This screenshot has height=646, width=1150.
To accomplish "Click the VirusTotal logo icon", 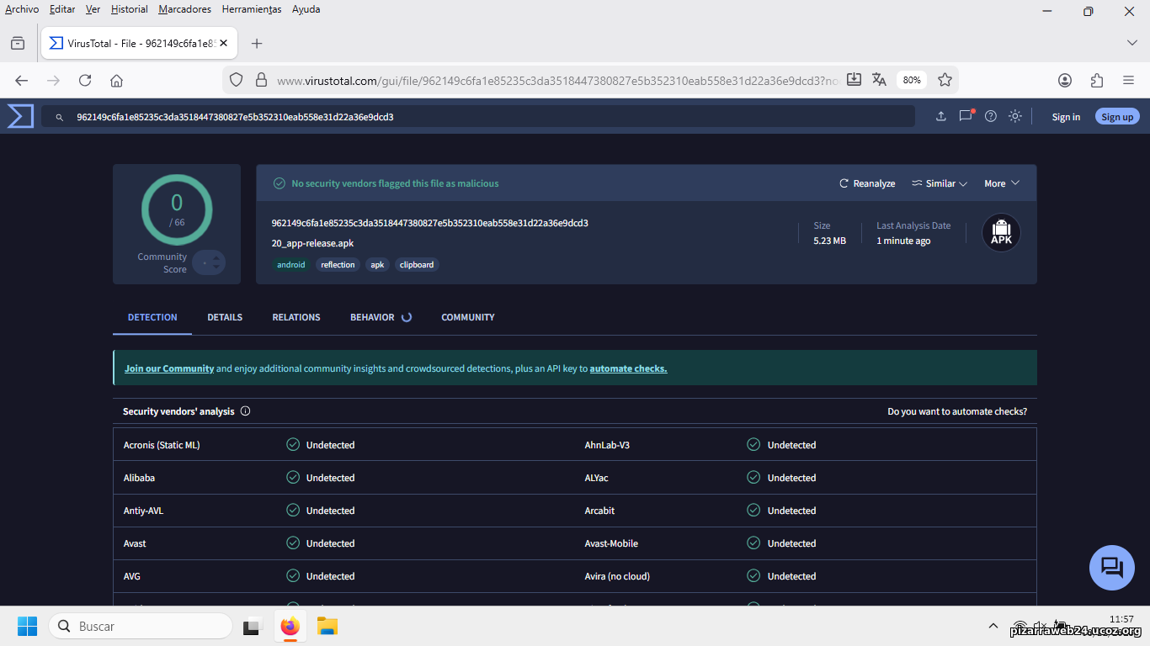I will pyautogui.click(x=20, y=116).
